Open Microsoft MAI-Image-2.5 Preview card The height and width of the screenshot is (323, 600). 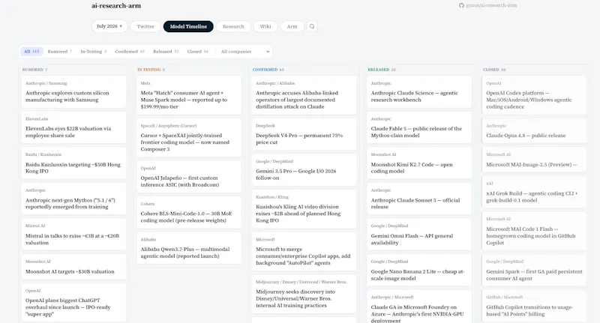[x=534, y=160]
